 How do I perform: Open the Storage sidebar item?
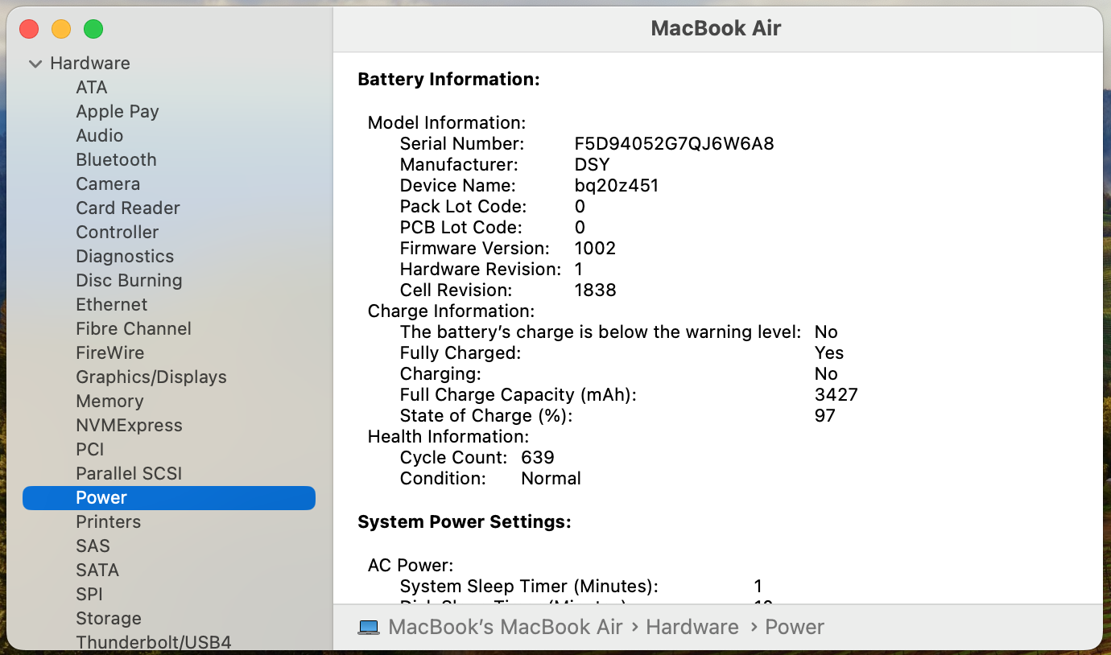(108, 619)
